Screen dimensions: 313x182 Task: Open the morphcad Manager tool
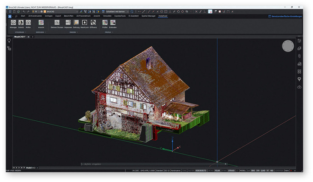click(13, 23)
